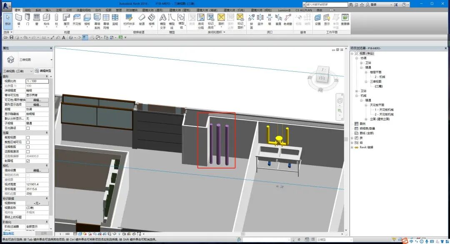450x244 pixels.
Task: Toggle the 裁剪区域可见 checkbox
Action: (28, 142)
